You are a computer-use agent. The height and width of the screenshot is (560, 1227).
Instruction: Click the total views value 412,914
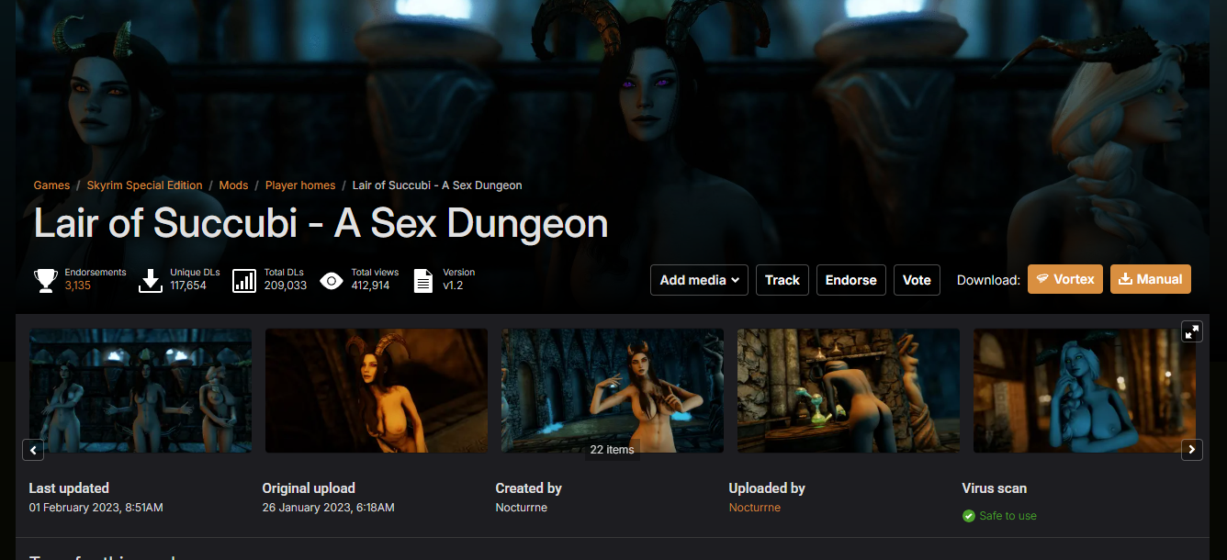371,286
